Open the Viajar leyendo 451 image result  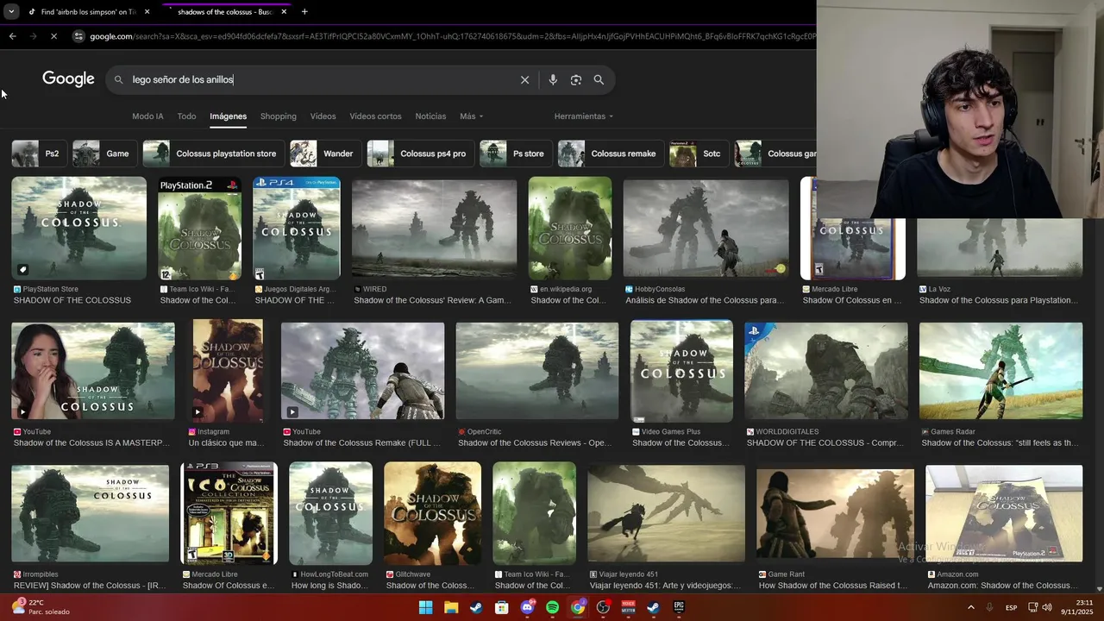[x=667, y=513]
